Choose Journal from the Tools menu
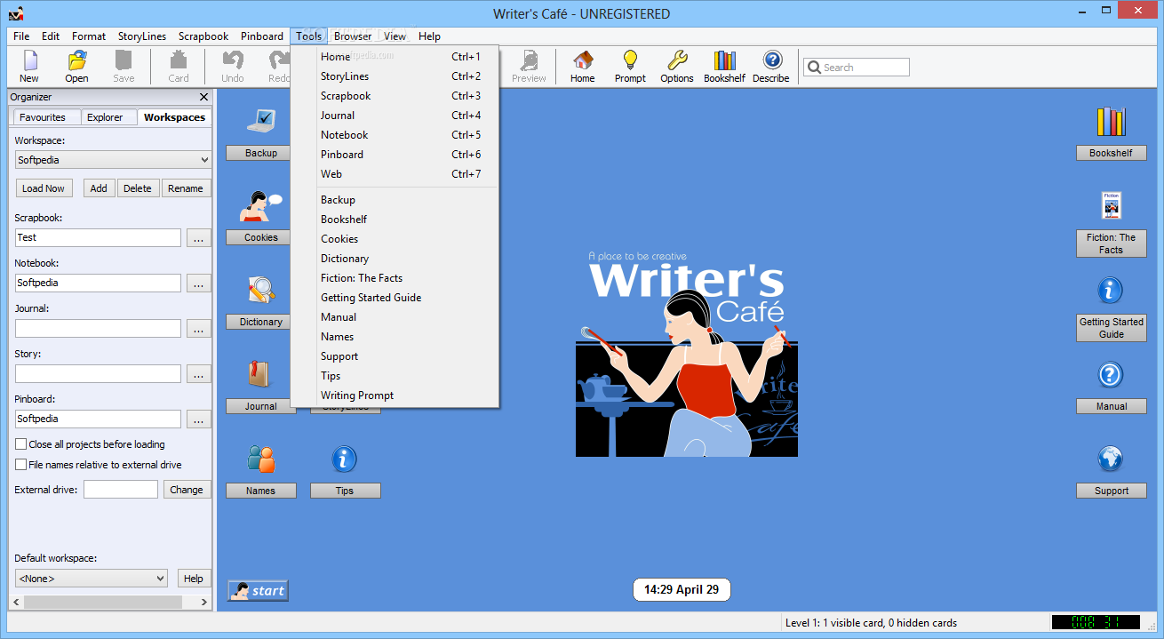 [395, 116]
